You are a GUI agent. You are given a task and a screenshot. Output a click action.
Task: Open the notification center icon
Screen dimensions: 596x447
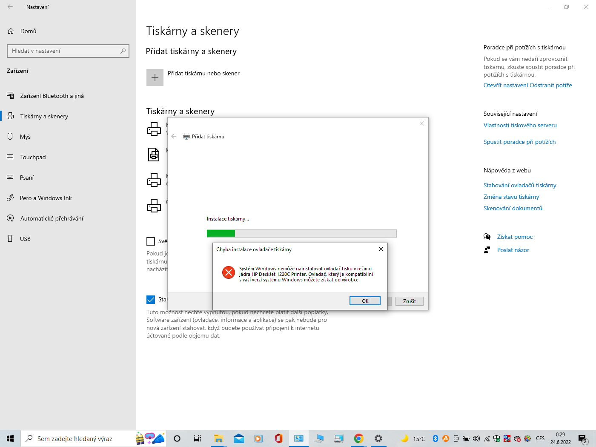(583, 438)
